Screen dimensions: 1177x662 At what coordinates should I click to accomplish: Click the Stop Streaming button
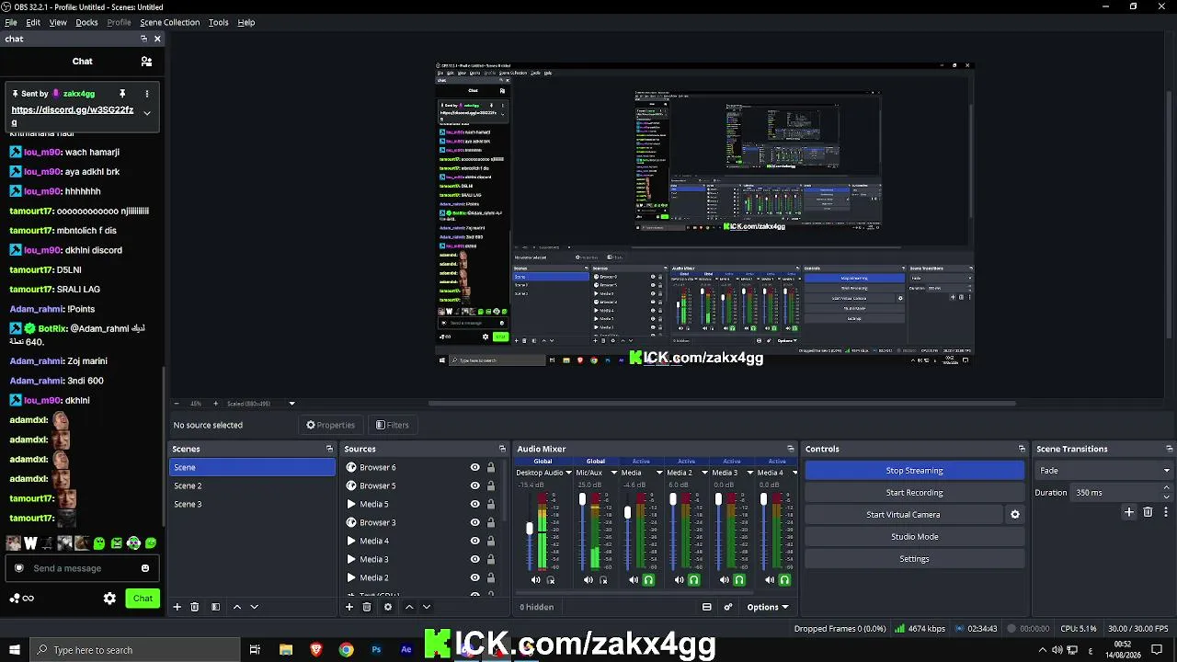914,471
